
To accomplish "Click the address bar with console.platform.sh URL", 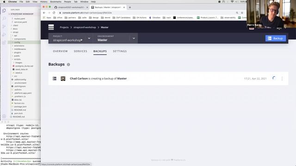I will (x=147, y=13).
